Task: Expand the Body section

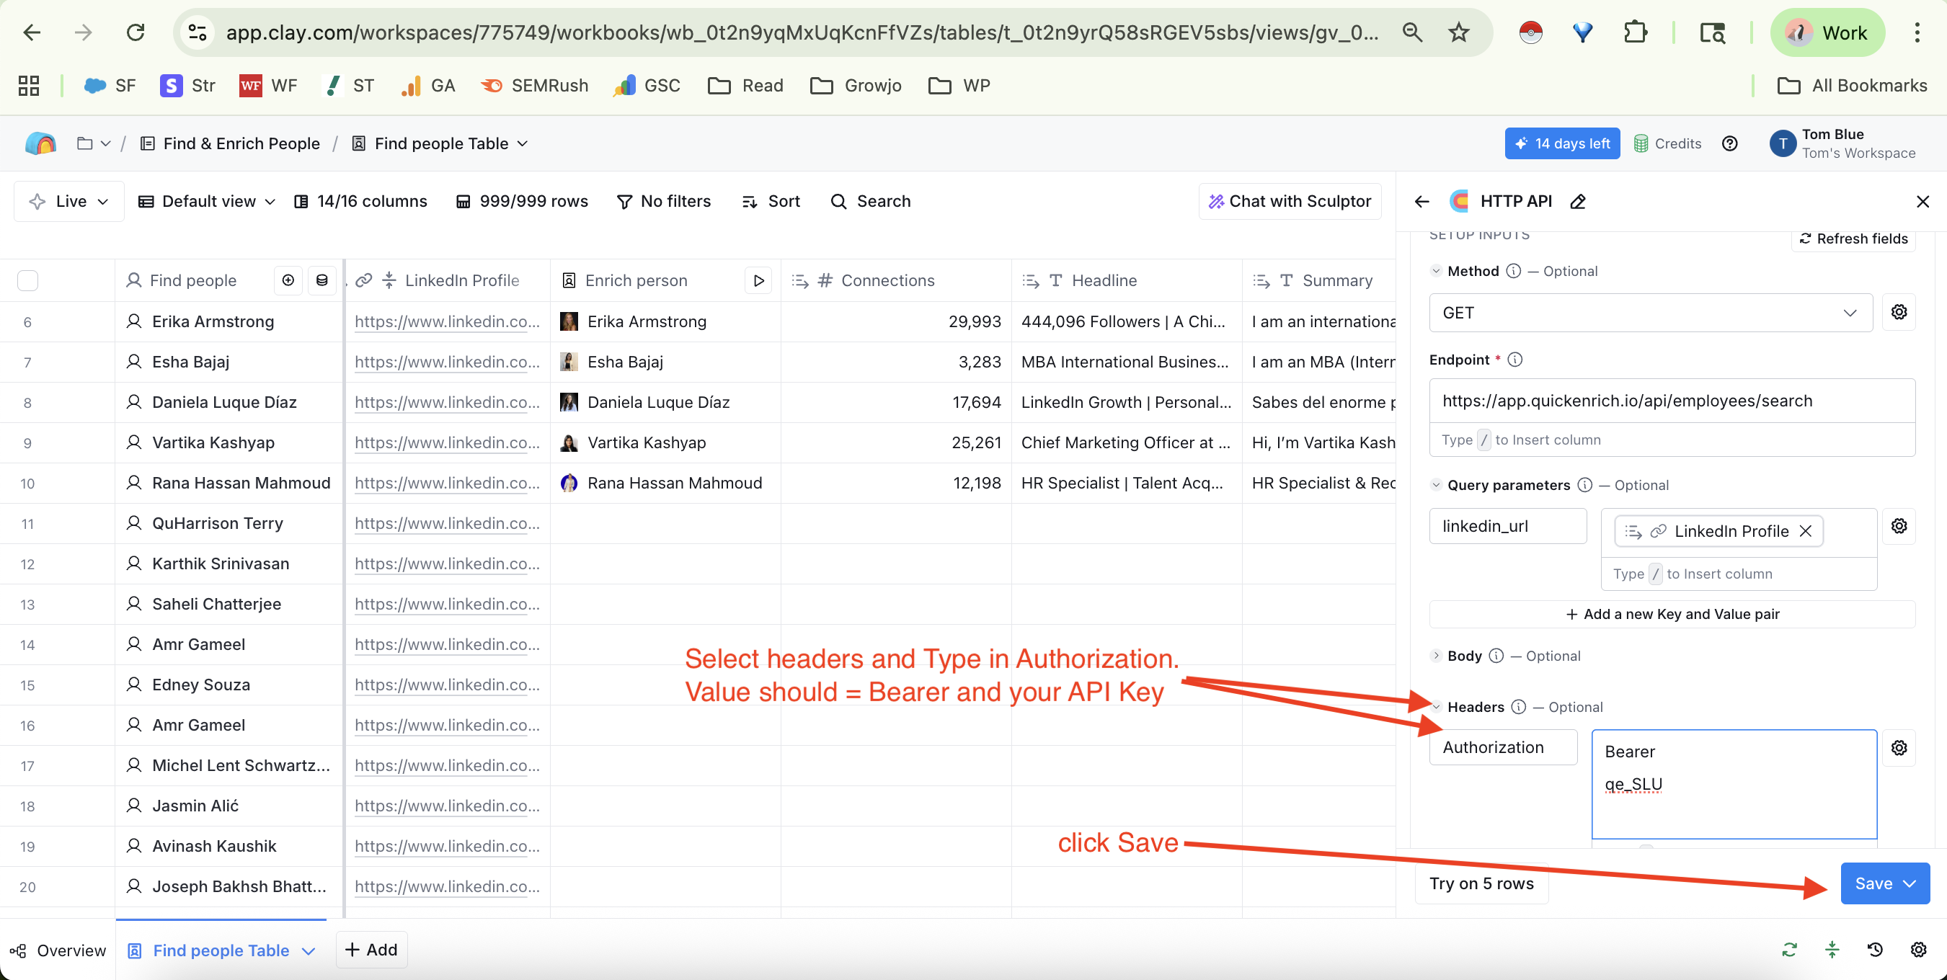Action: (1436, 656)
